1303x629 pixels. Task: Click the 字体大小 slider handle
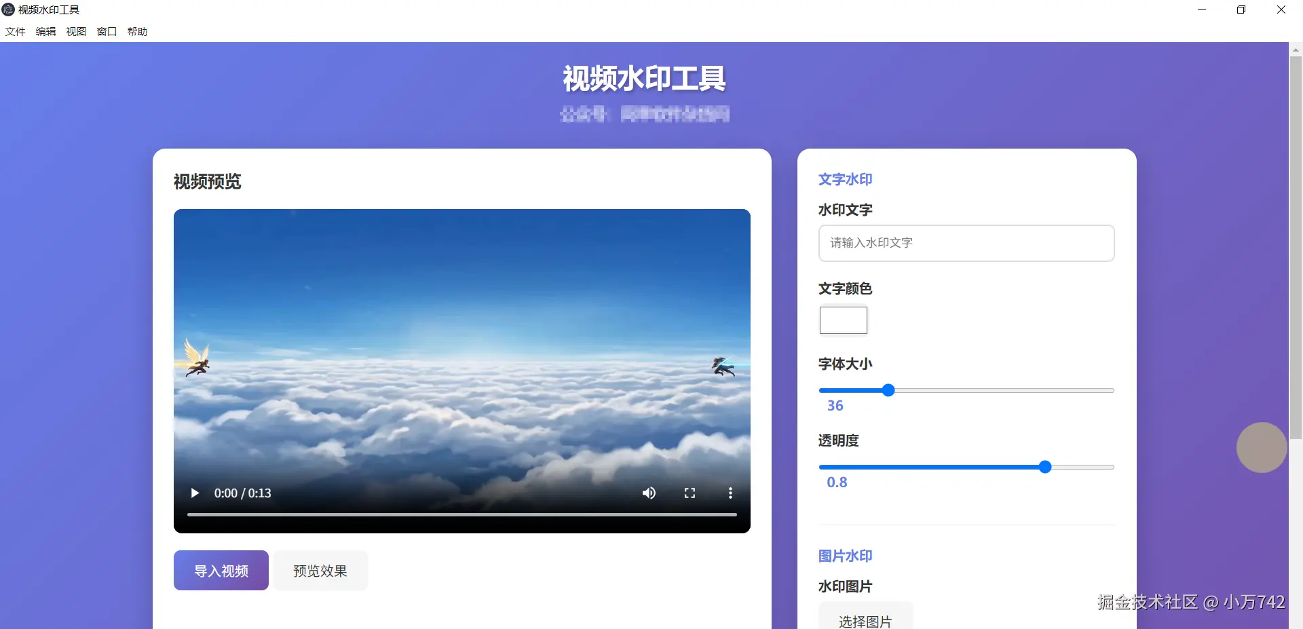click(x=888, y=390)
